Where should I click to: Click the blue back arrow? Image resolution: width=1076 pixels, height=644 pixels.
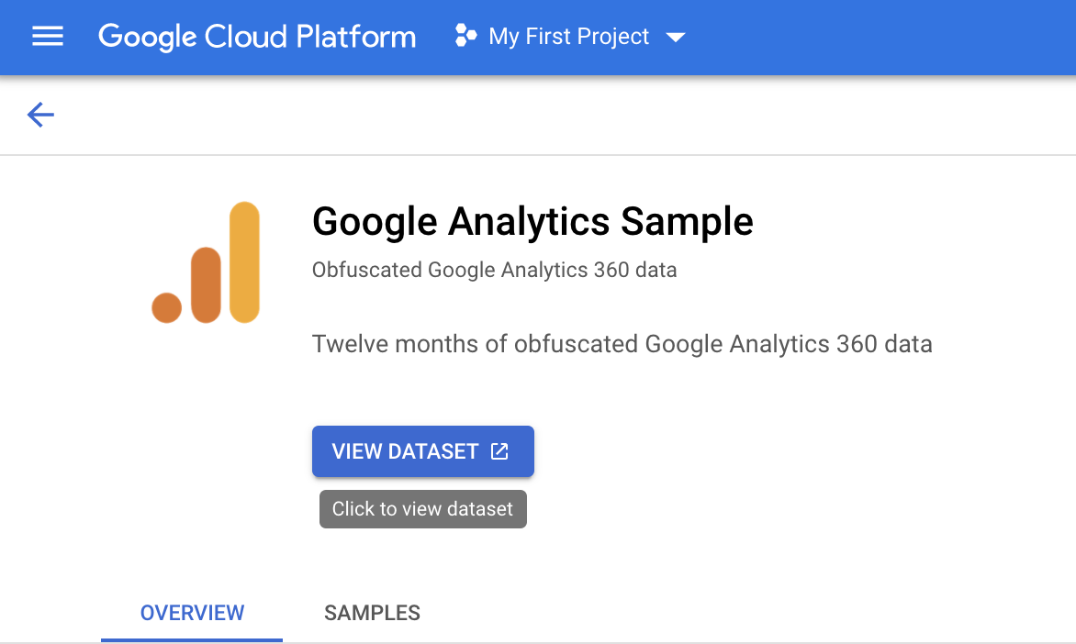pos(41,115)
